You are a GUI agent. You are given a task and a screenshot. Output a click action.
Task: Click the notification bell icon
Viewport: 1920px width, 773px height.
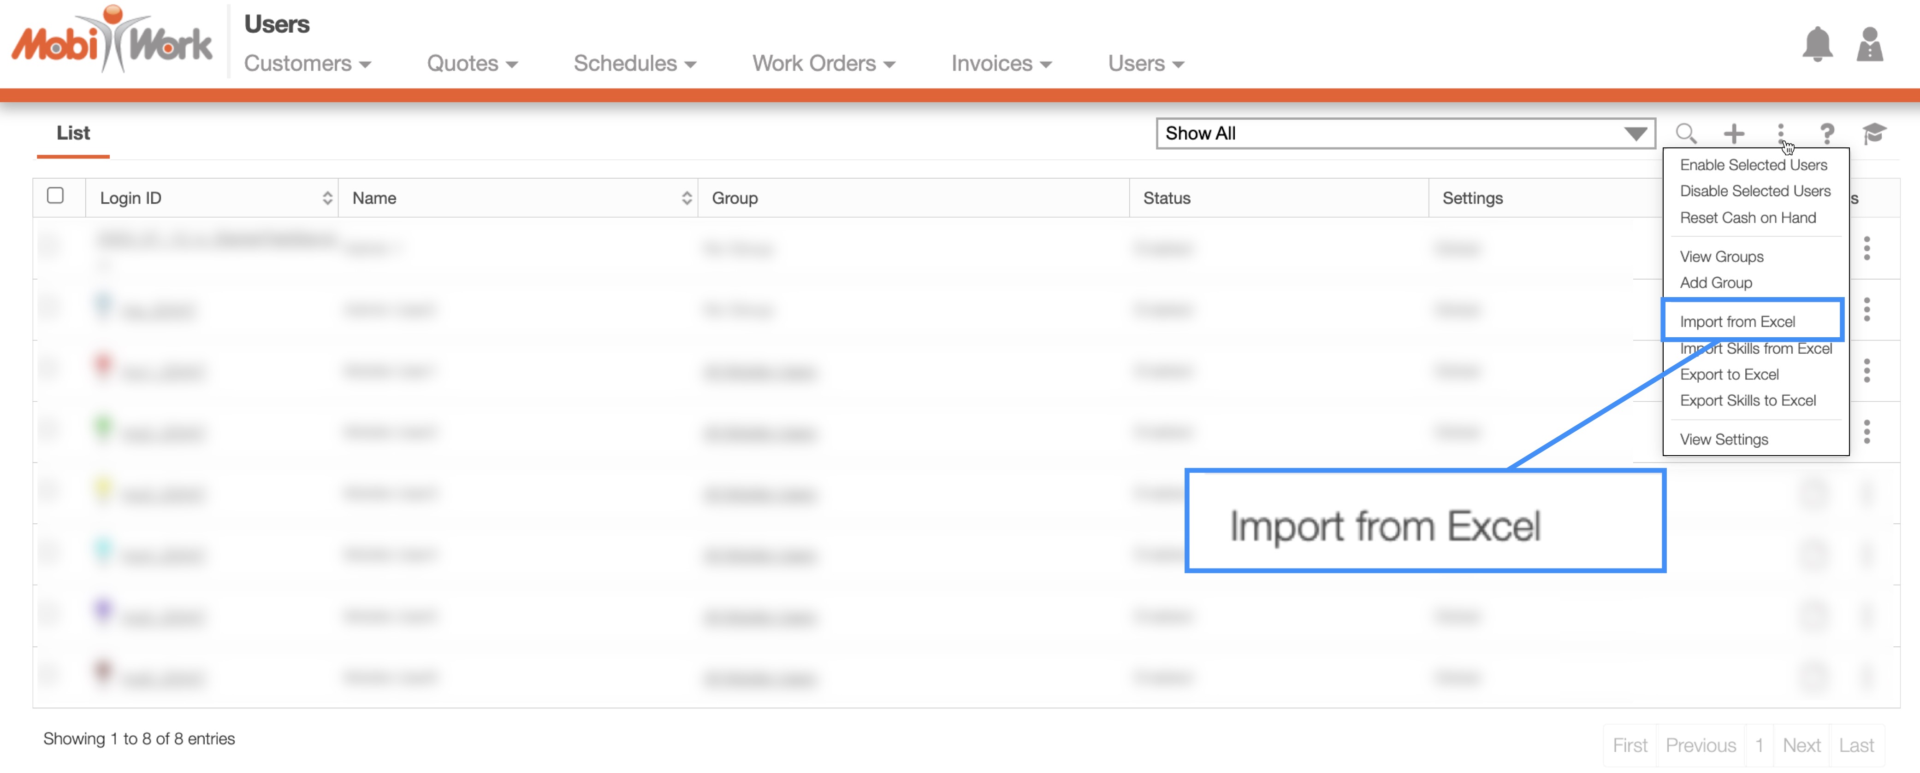(1816, 45)
